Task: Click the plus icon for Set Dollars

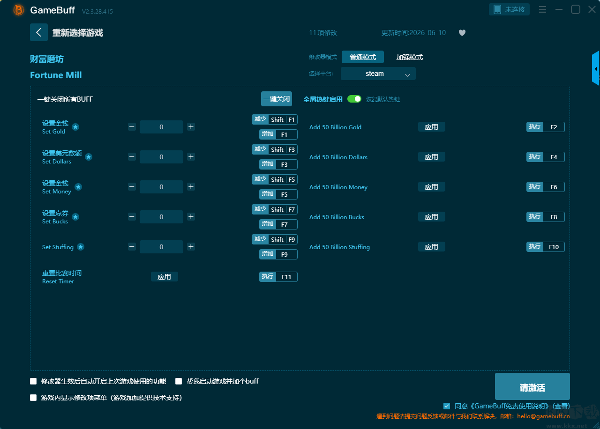Action: click(191, 157)
